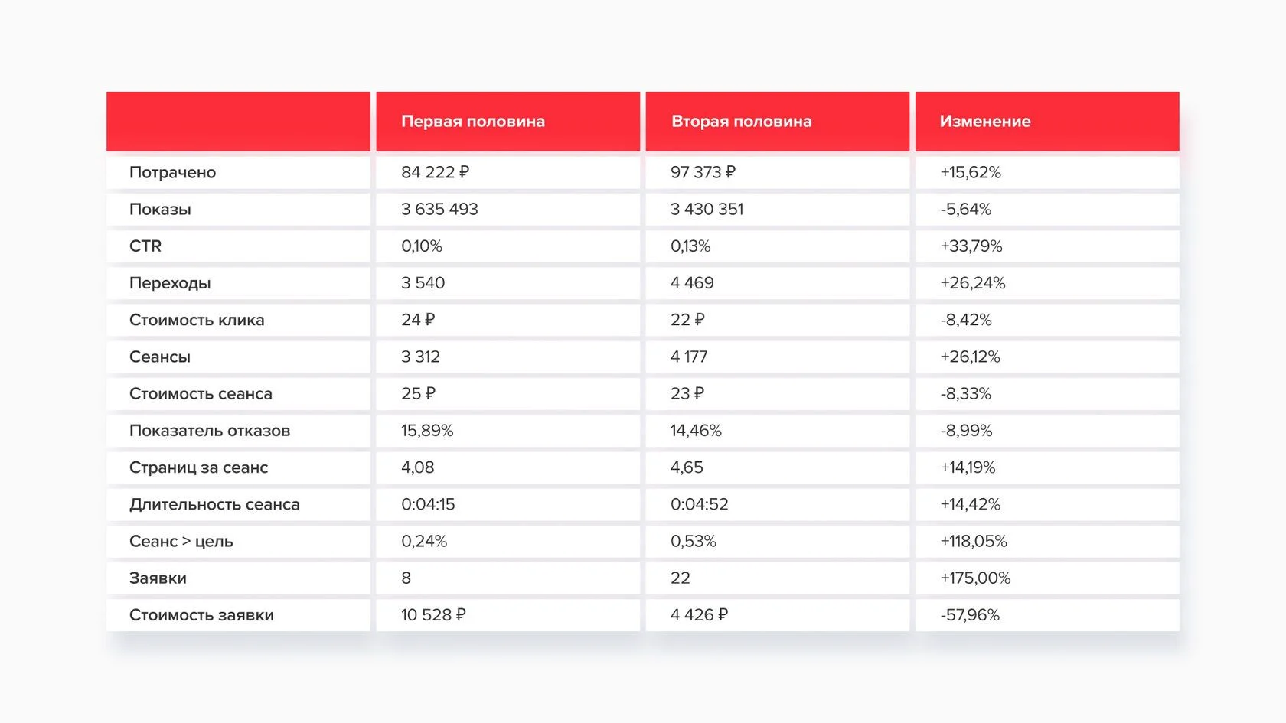Click the "Показатель отказов" row label
The width and height of the screenshot is (1286, 723).
click(x=210, y=431)
